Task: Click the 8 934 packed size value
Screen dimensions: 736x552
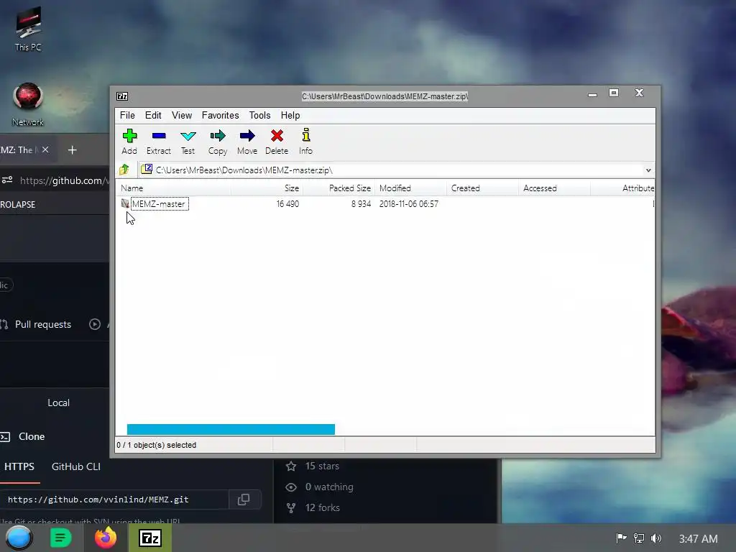Action: coord(361,203)
